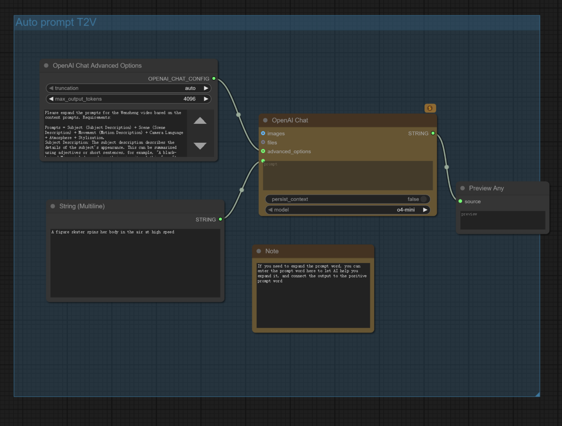Collapse the String (Multiline) node dot
This screenshot has height=426, width=562.
53,206
